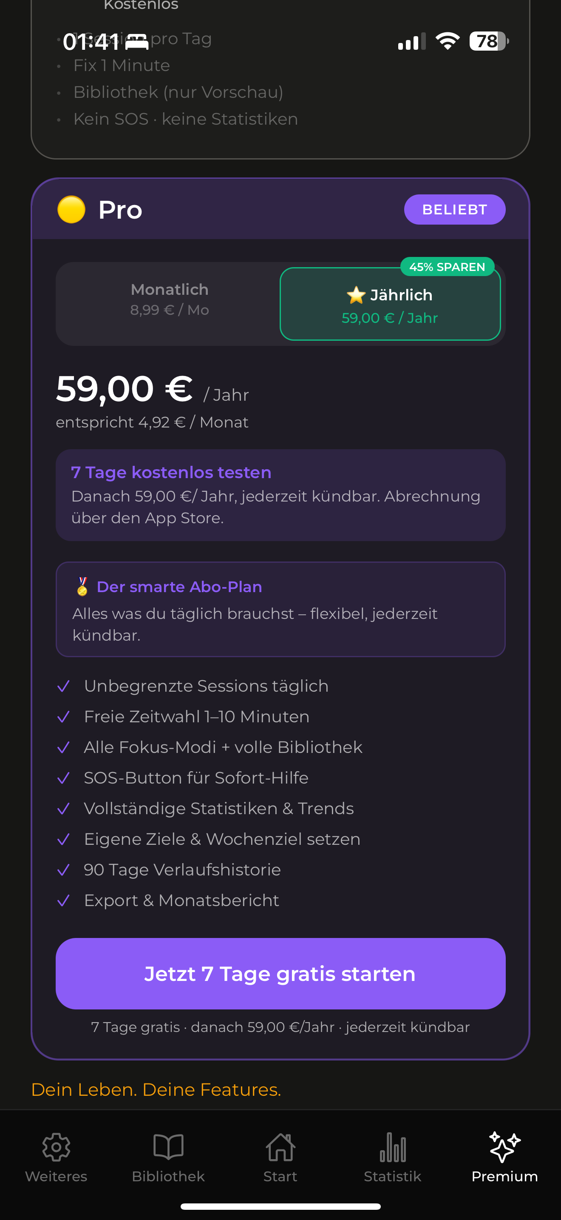Tap the yellow Pro circle icon

71,209
